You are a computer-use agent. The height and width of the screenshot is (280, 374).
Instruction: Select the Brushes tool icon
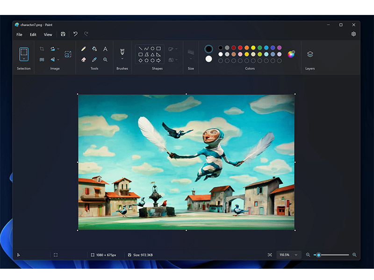tap(122, 52)
